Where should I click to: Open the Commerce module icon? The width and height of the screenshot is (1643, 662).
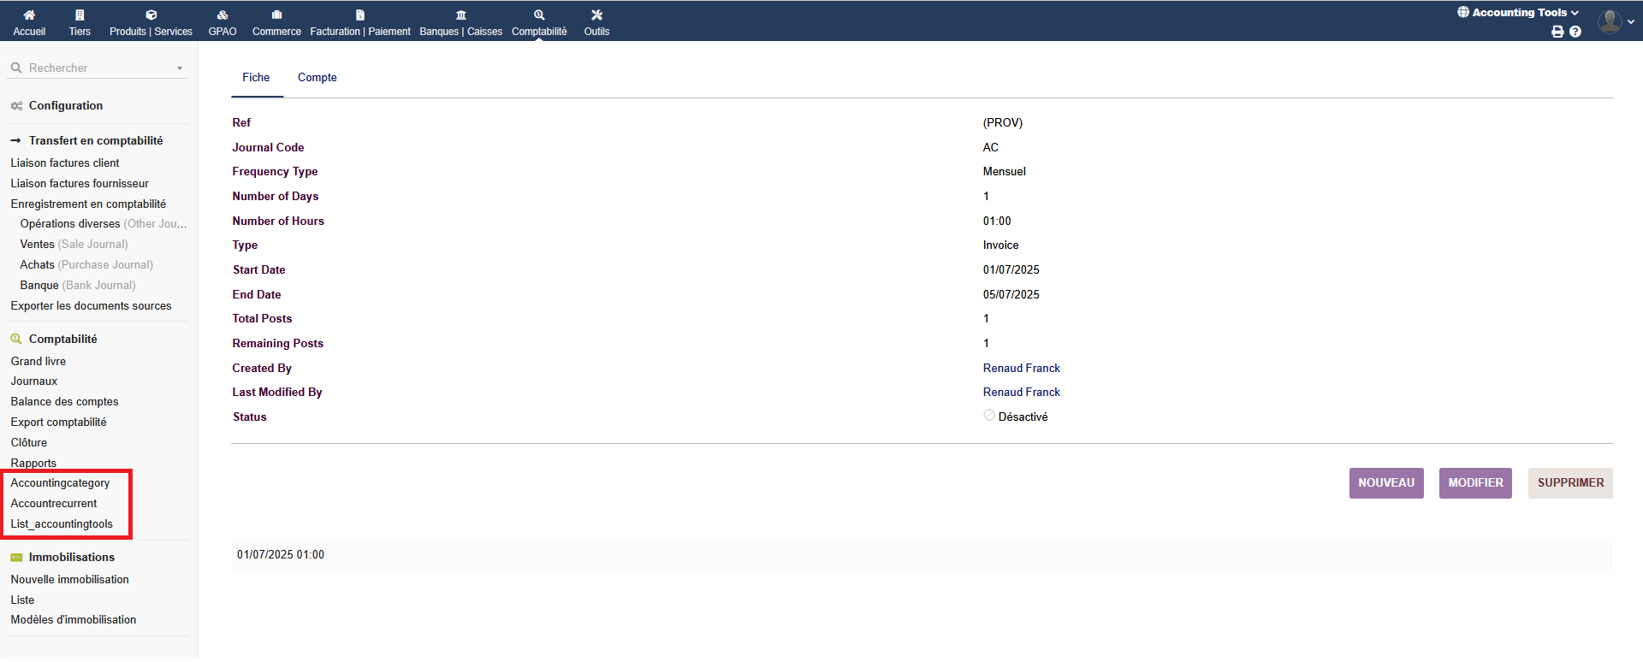(276, 15)
